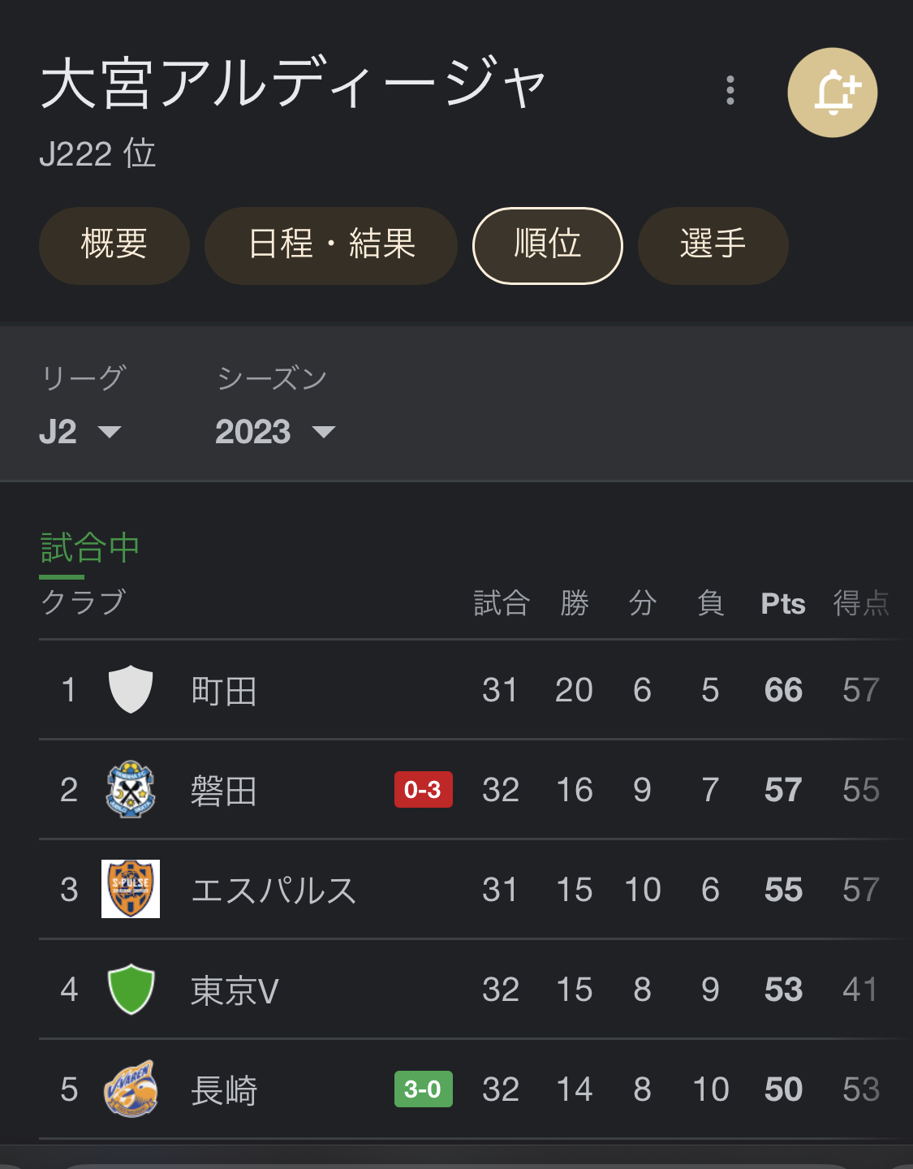Open the エスパルス team name link
The image size is (913, 1169).
(273, 891)
